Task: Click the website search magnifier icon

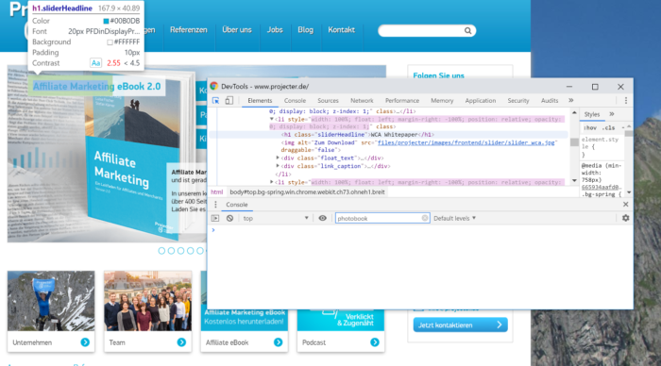Action: [468, 31]
